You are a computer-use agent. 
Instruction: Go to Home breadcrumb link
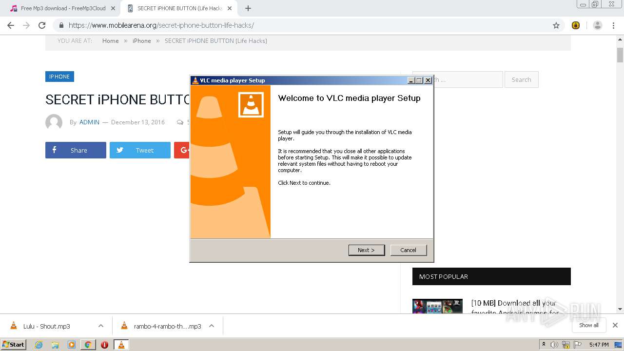click(x=111, y=41)
